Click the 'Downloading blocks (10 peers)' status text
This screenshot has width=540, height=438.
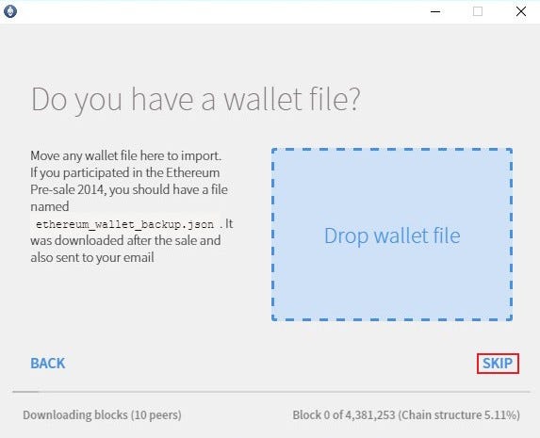click(102, 415)
